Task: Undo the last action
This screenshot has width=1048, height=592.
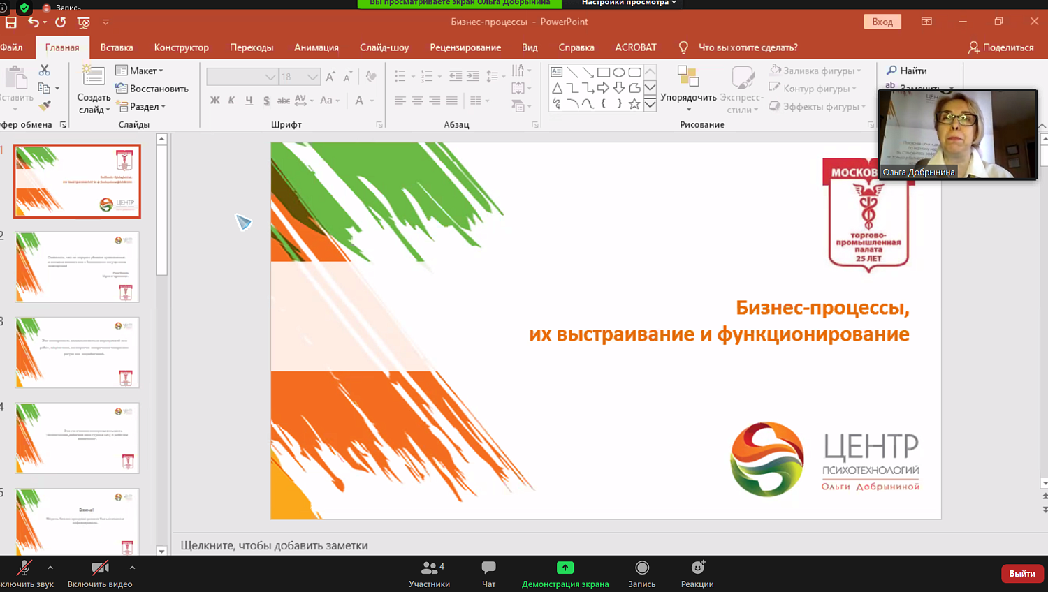Action: click(33, 22)
